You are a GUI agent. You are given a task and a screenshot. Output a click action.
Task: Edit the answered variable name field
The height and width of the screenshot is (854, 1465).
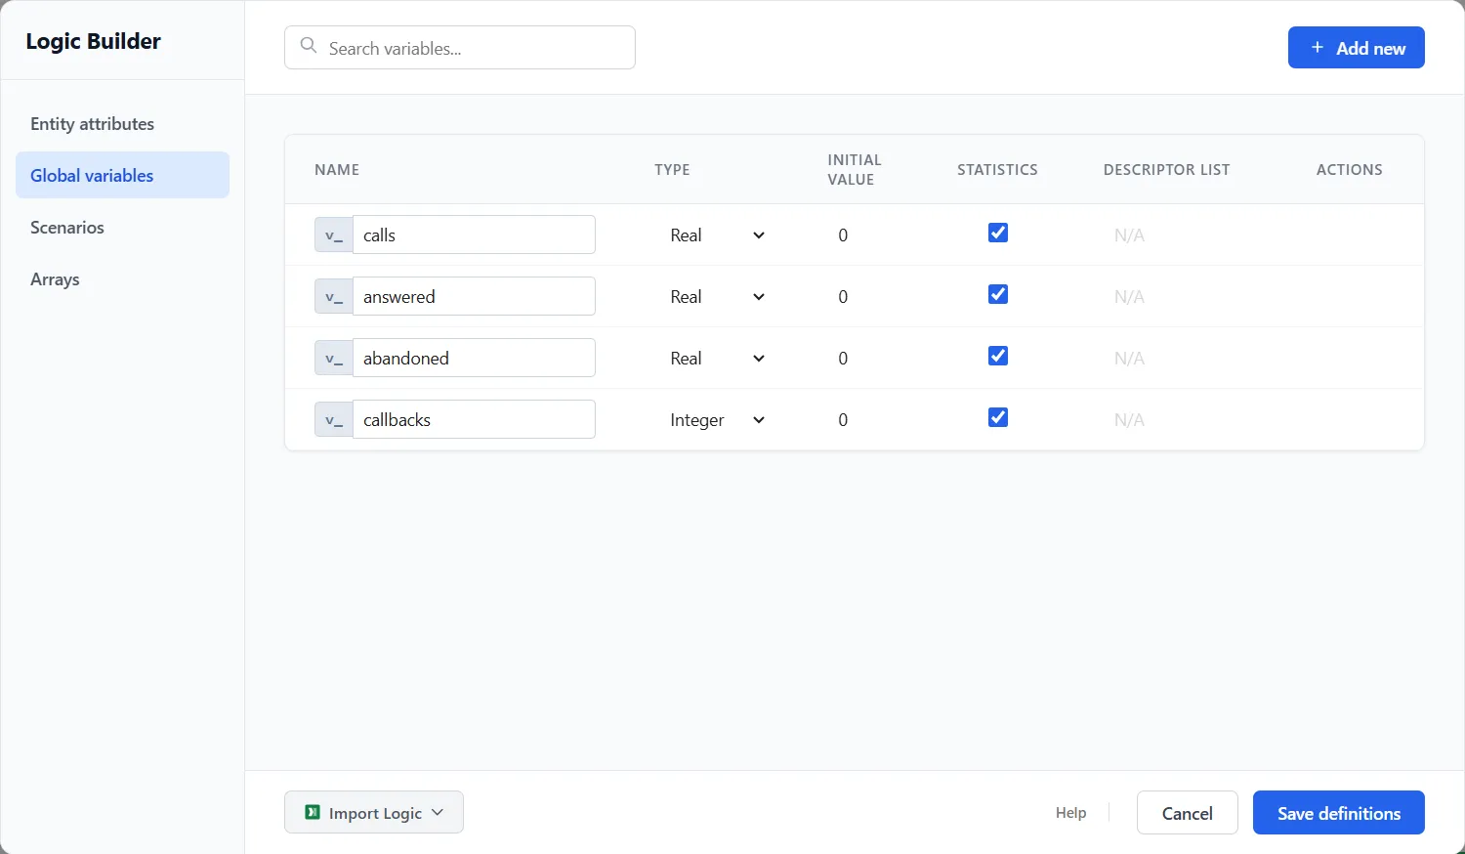[474, 296]
